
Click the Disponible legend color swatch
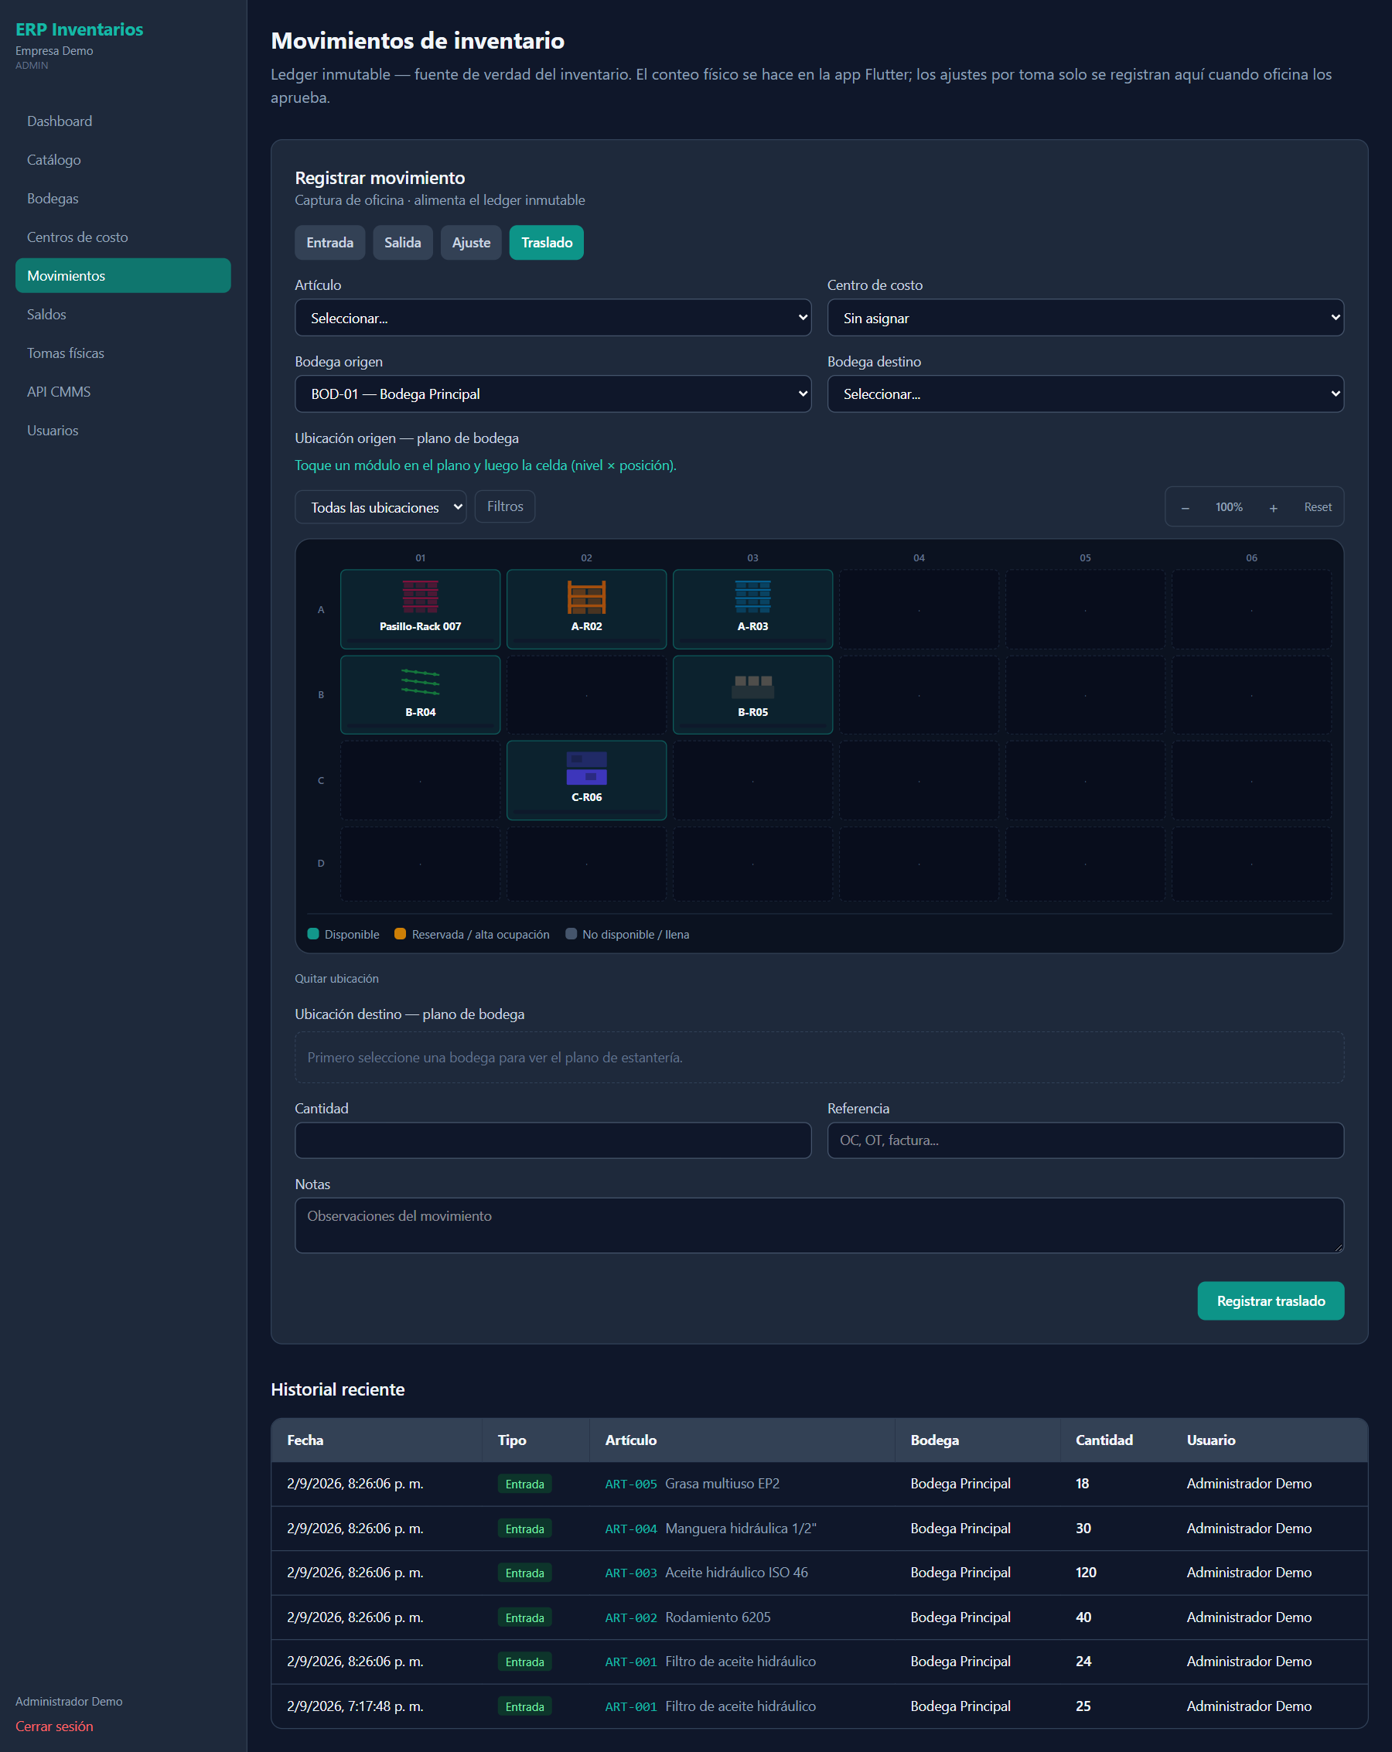pos(313,934)
